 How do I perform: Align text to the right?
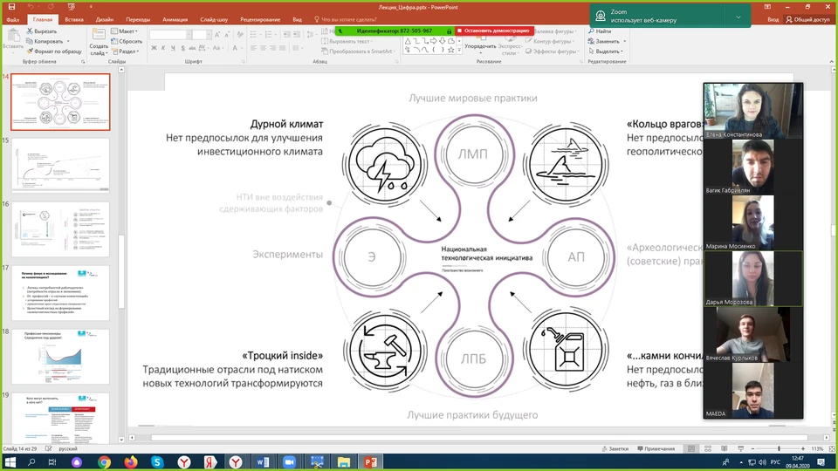(272, 48)
